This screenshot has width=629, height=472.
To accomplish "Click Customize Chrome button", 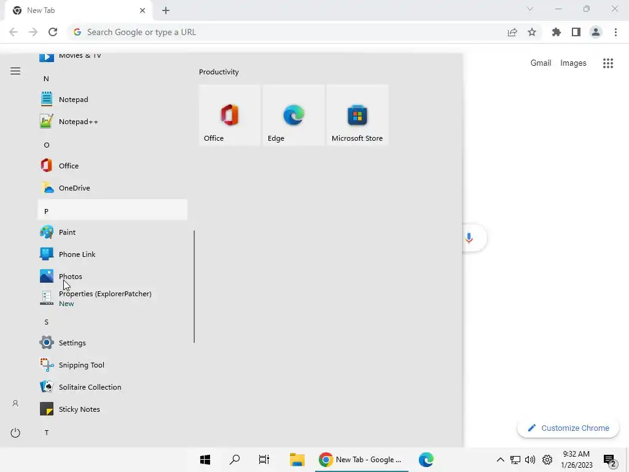I will (x=568, y=428).
